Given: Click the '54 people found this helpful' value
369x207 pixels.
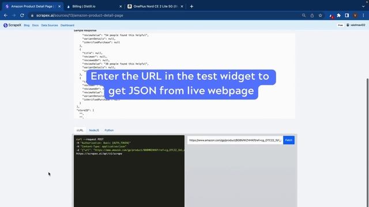Looking at the screenshot, I should pos(126,35).
